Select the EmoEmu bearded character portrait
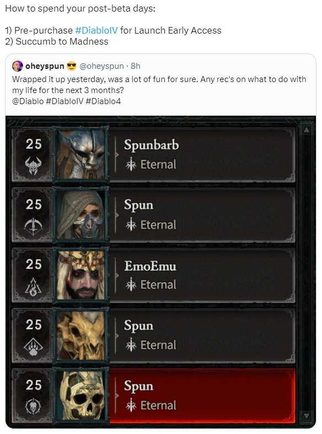Screen dimensions: 322x434 coord(80,275)
